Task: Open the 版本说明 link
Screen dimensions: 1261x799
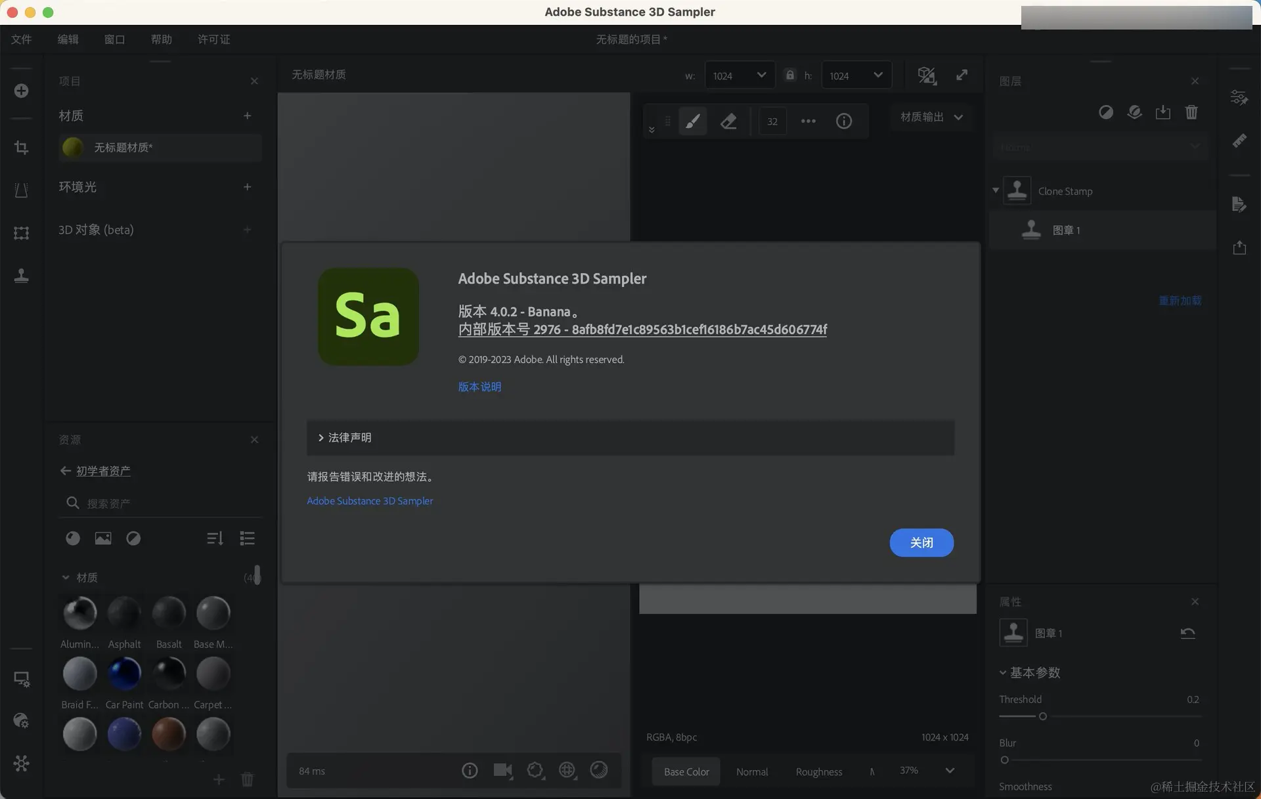Action: pyautogui.click(x=479, y=387)
